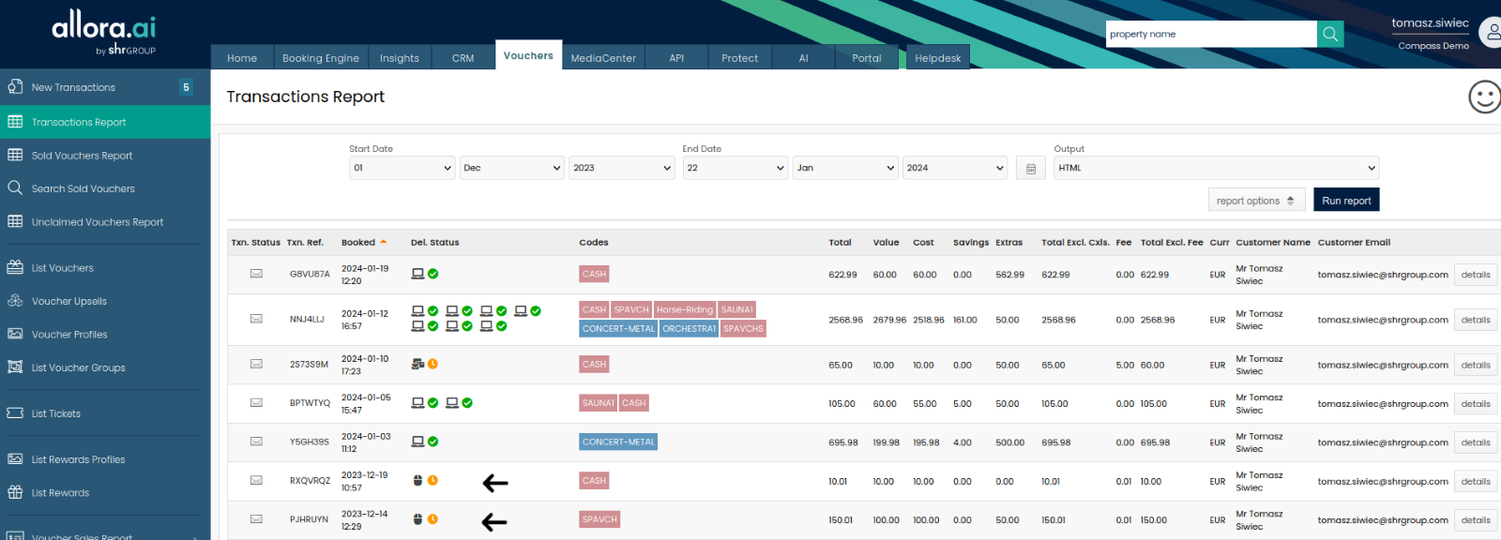Open the Helpdesk tab
The width and height of the screenshot is (1501, 540).
pyautogui.click(x=938, y=57)
